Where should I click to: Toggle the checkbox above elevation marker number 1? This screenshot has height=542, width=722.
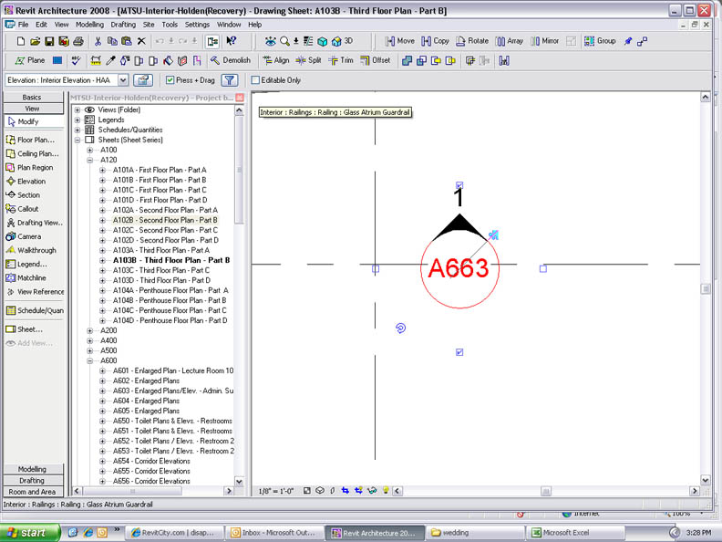459,185
